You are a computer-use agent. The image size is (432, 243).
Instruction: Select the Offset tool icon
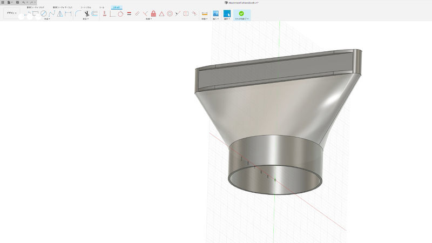pos(94,13)
